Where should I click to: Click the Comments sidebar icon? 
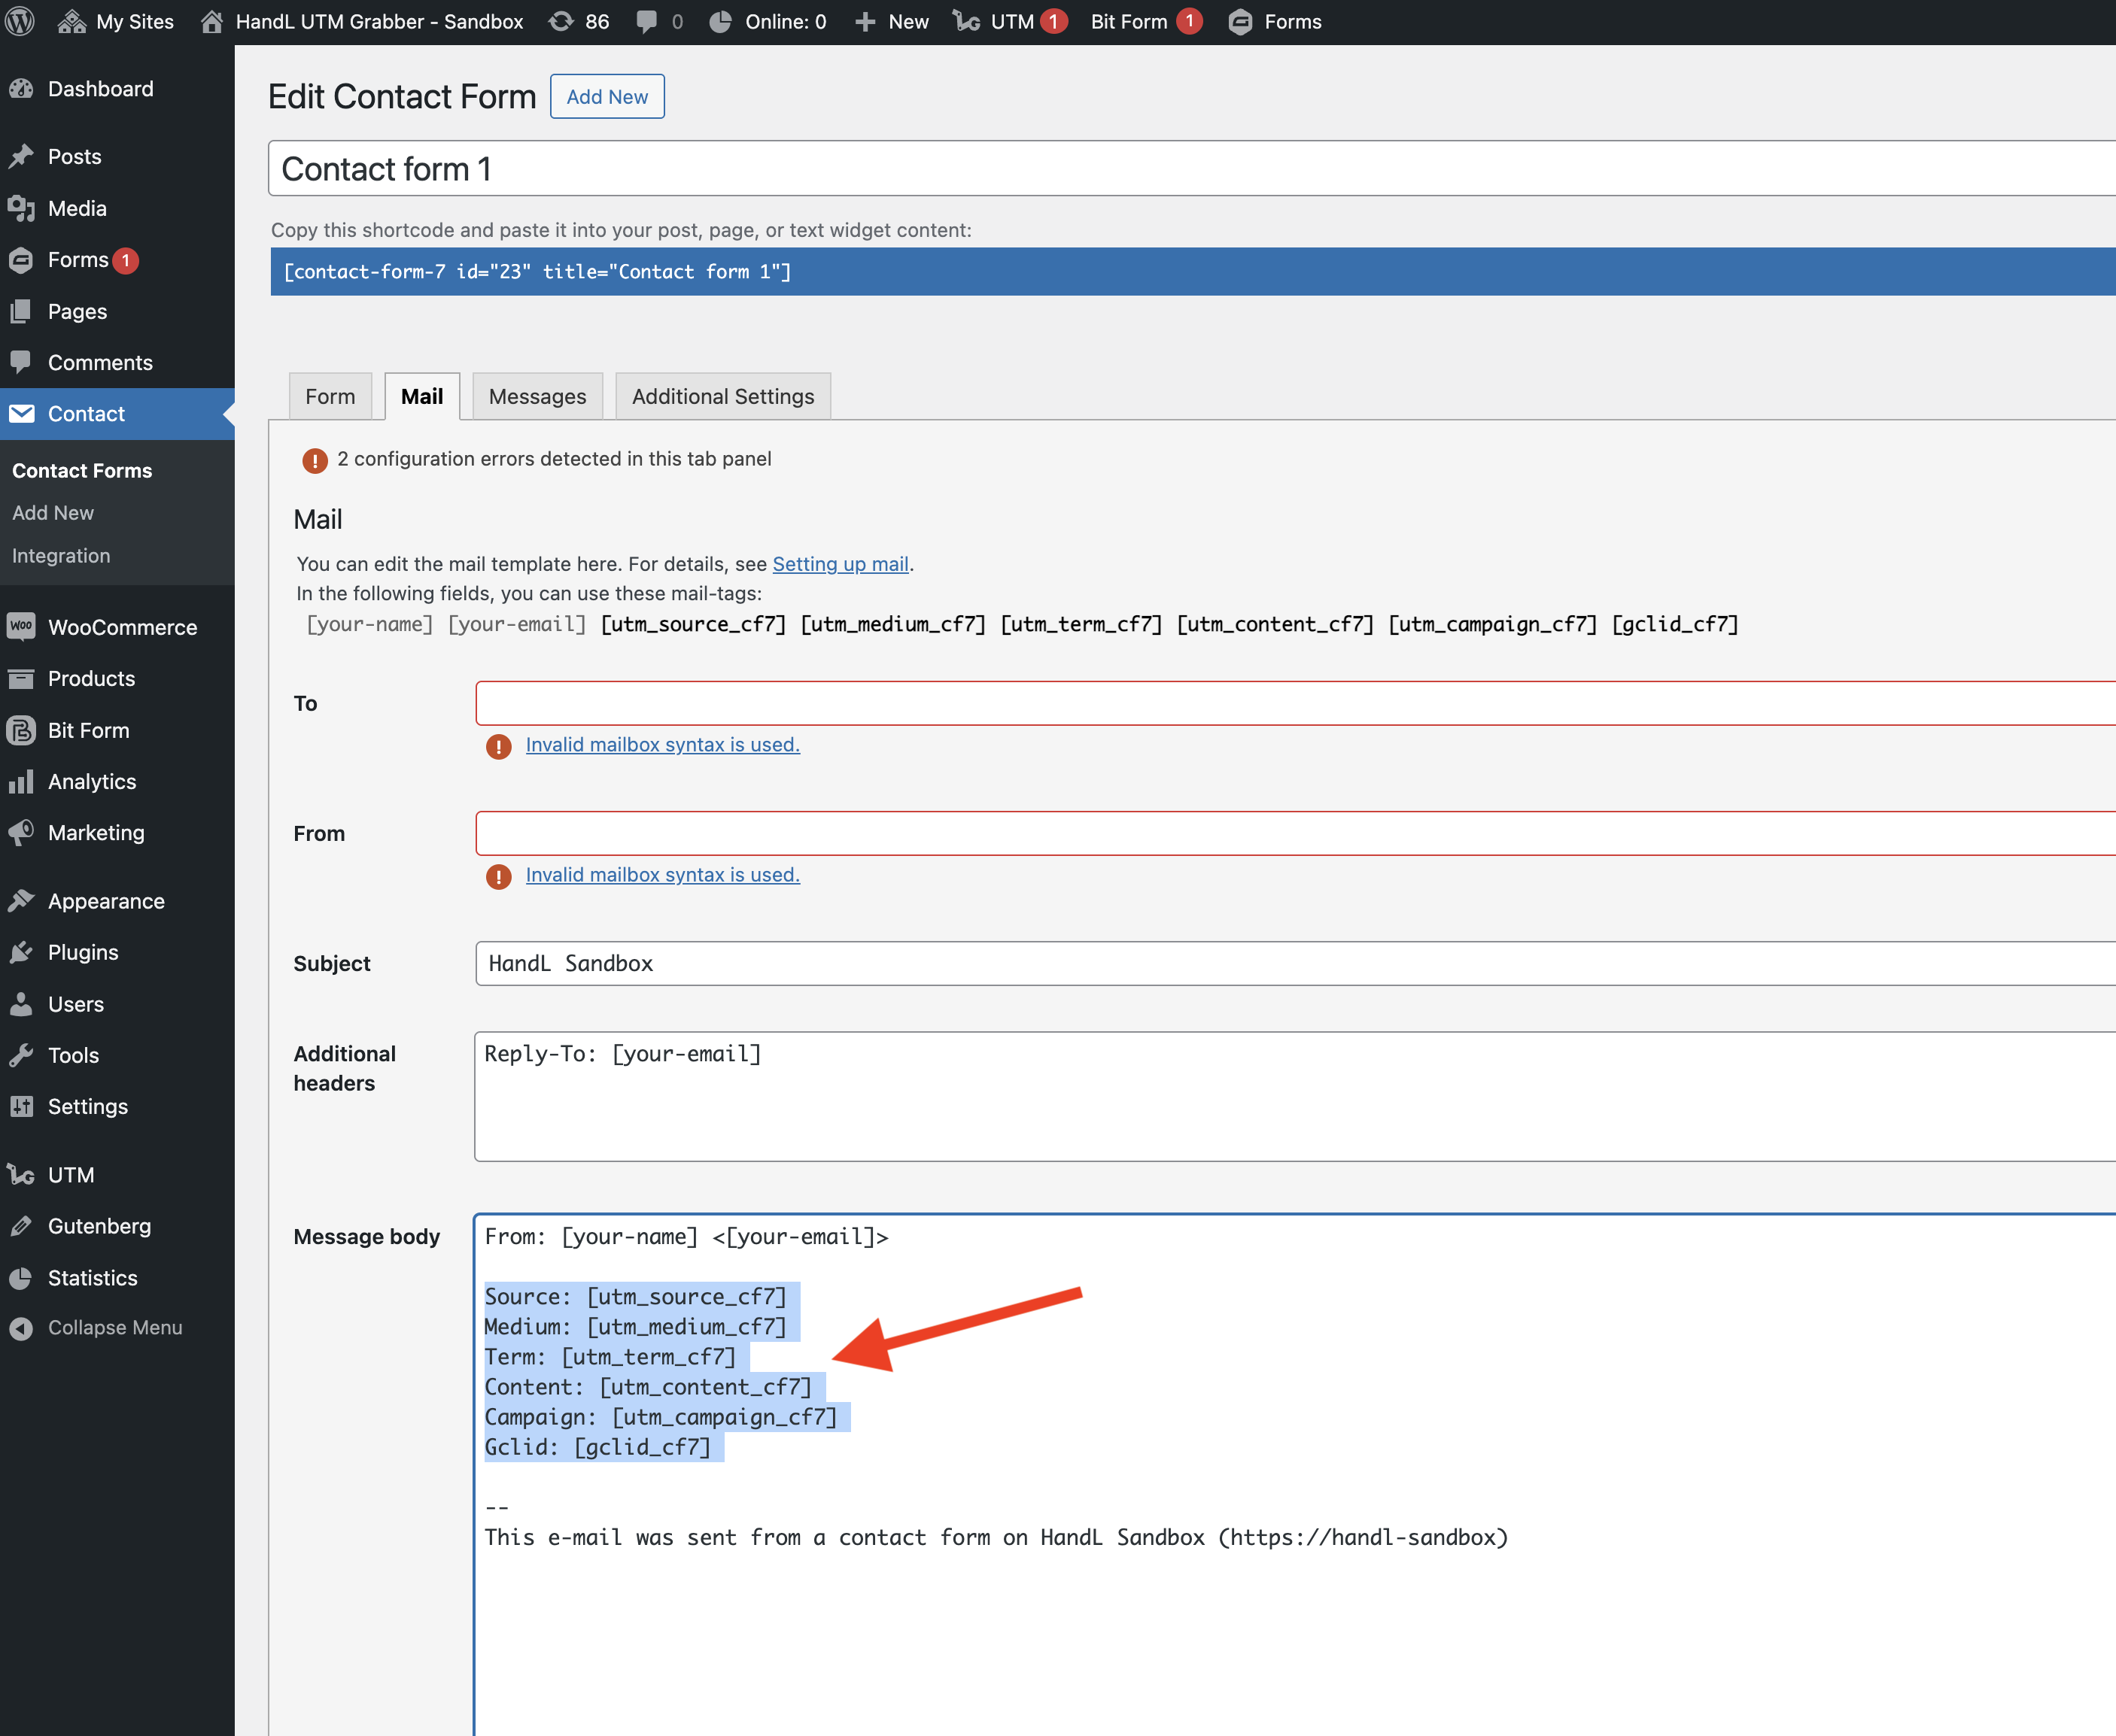point(21,362)
